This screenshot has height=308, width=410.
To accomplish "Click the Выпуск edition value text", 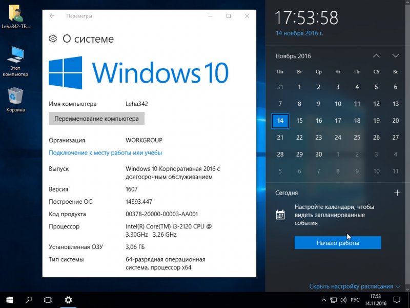I will click(x=173, y=172).
